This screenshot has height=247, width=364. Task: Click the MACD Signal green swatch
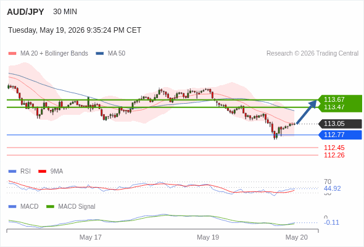click(50, 207)
